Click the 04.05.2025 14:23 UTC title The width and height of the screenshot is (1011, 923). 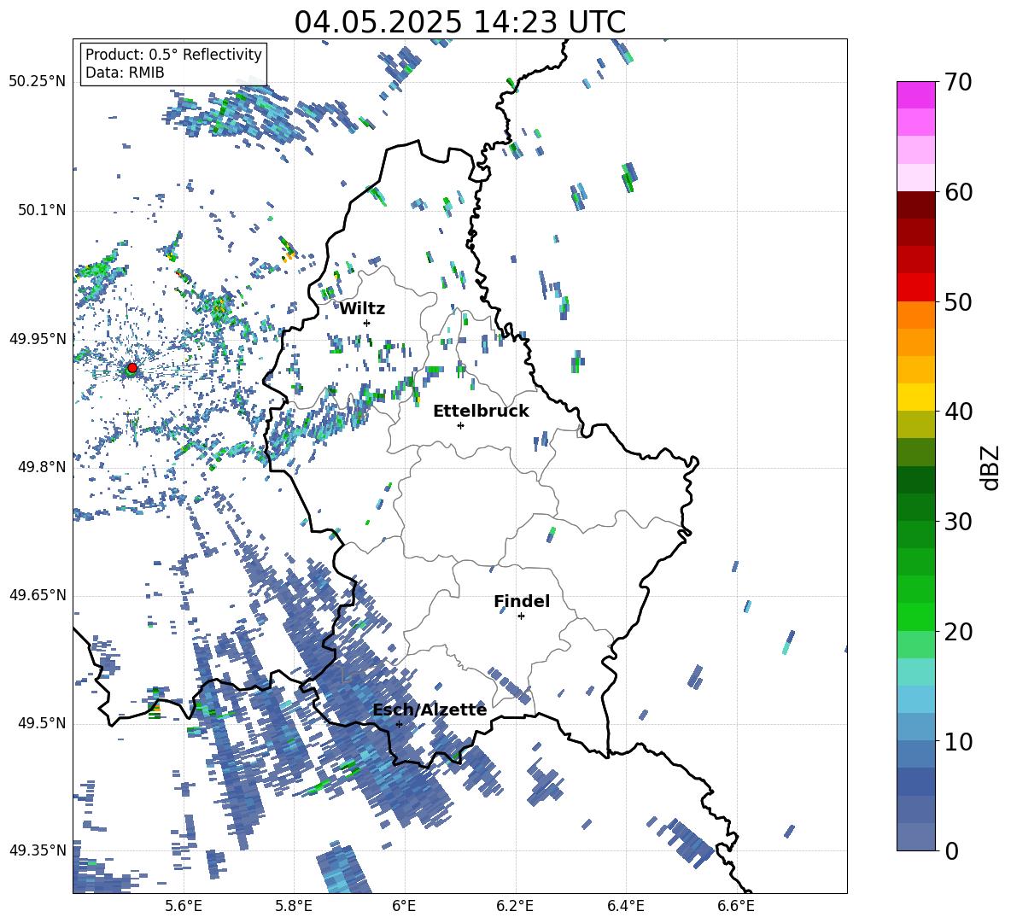coord(459,22)
